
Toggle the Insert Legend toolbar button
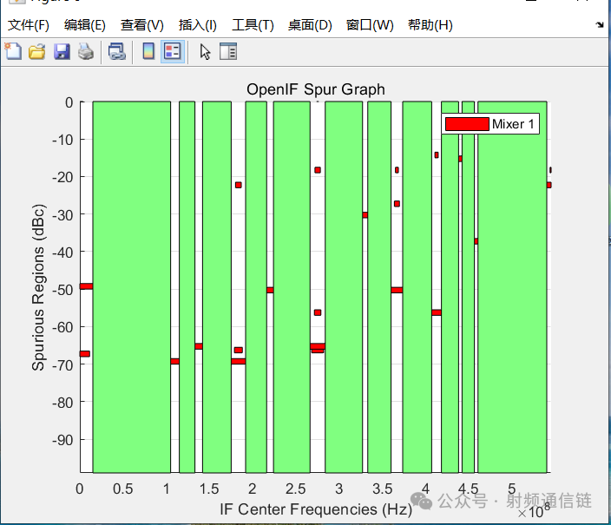coord(173,51)
